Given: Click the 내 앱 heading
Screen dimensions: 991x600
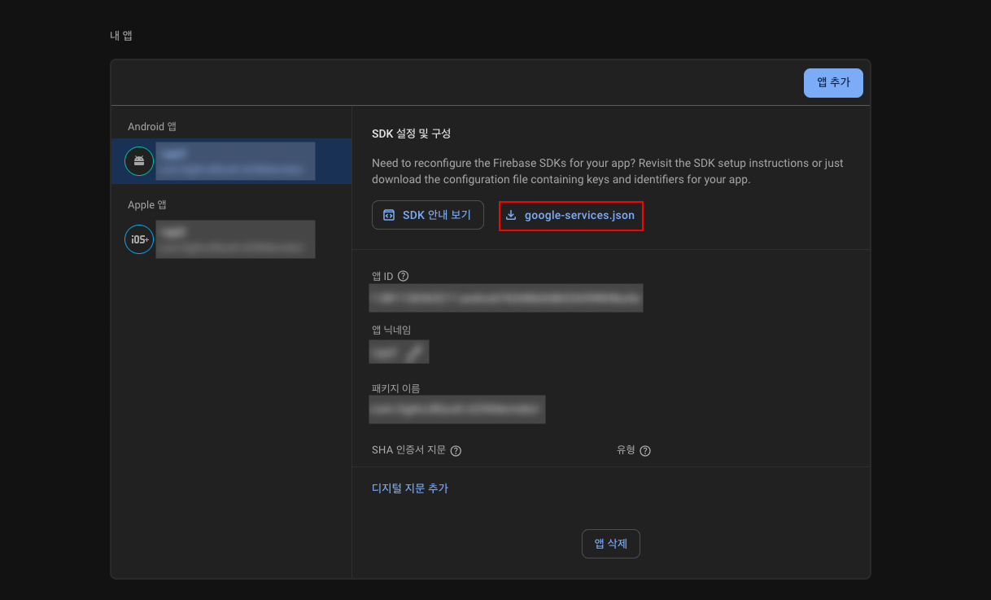Looking at the screenshot, I should pos(121,36).
